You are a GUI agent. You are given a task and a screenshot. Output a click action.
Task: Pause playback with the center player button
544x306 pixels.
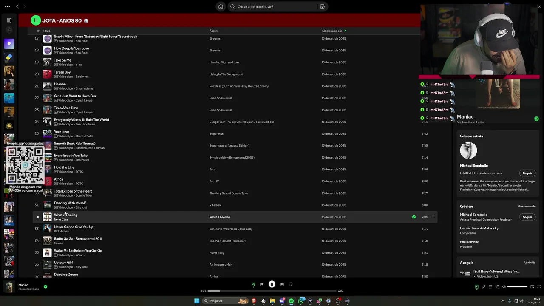tap(272, 284)
